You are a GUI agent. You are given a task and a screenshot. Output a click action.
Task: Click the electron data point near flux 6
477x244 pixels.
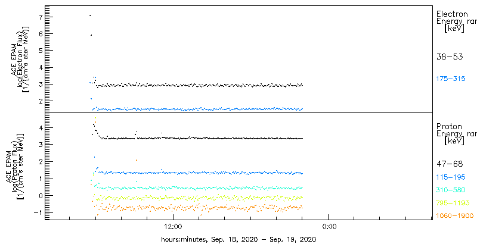coord(91,35)
